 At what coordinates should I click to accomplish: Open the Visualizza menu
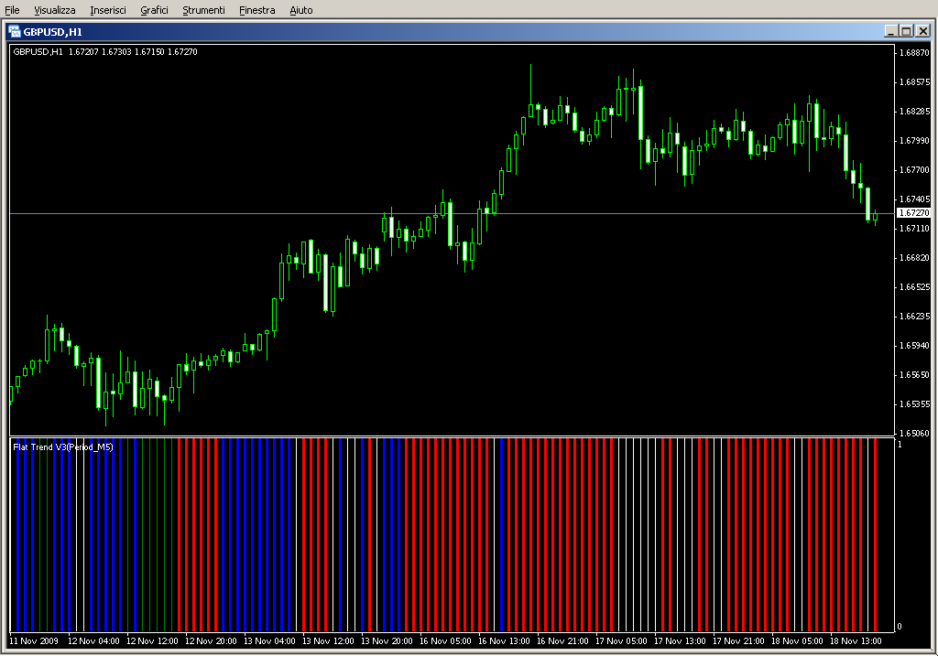click(55, 10)
